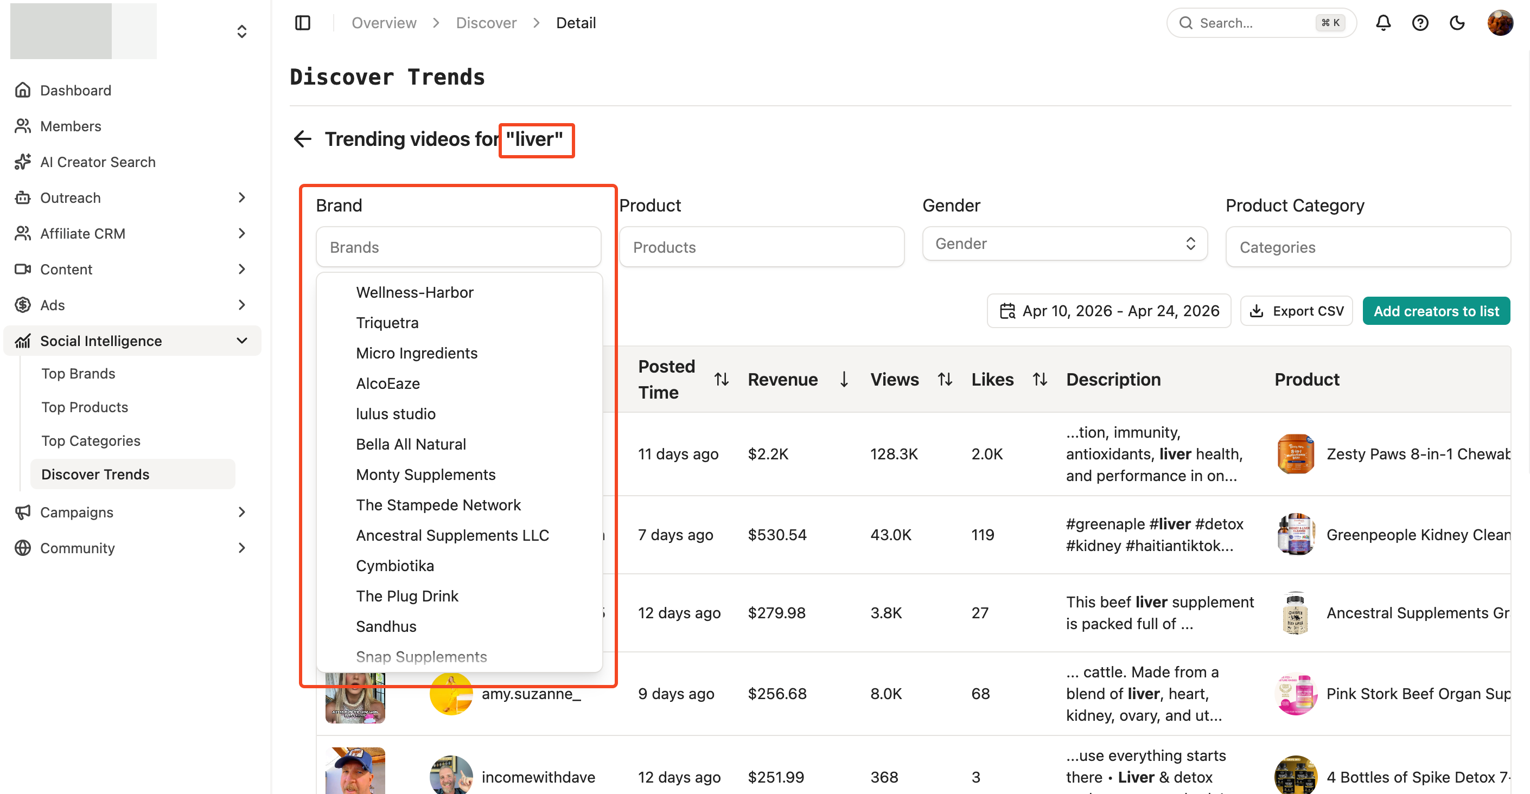Select The Plug Drink brand option
Screen dimensions: 1530x794
tap(407, 595)
